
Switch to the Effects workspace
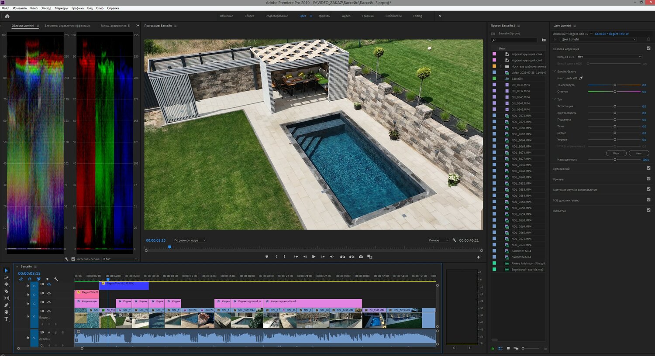click(324, 16)
